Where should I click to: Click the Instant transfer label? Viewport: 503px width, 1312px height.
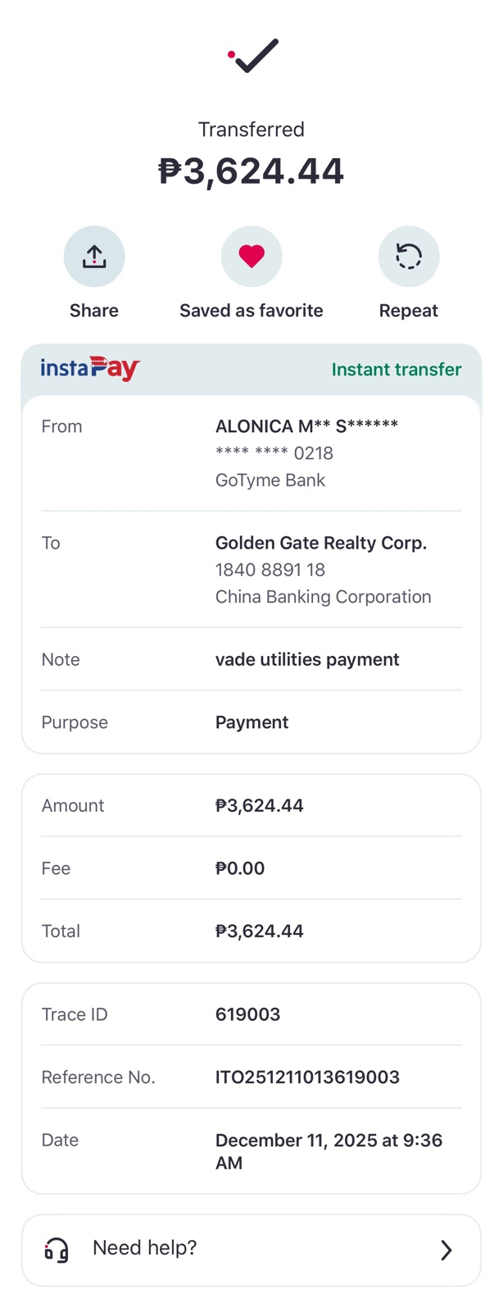tap(397, 370)
